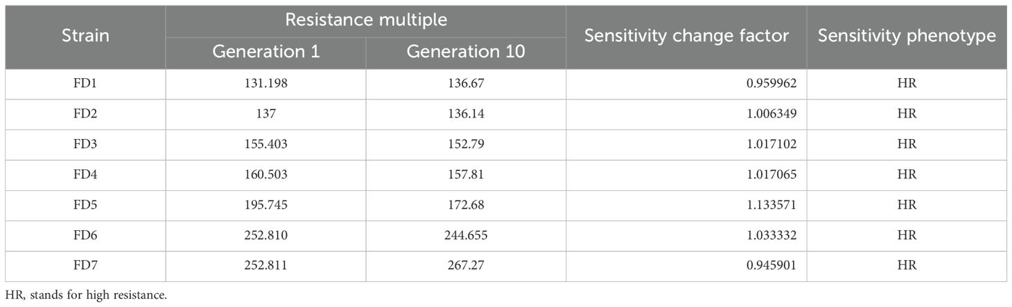Click the 1.017102 sensitivity change value
This screenshot has width=1012, height=307.
771,145
